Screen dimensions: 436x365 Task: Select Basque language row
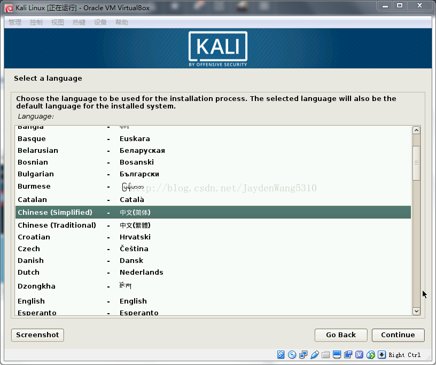tap(213, 138)
